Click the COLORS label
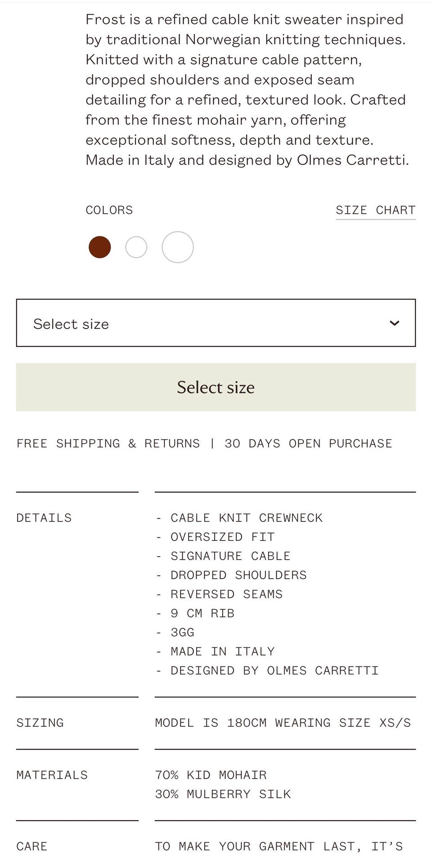 point(109,210)
